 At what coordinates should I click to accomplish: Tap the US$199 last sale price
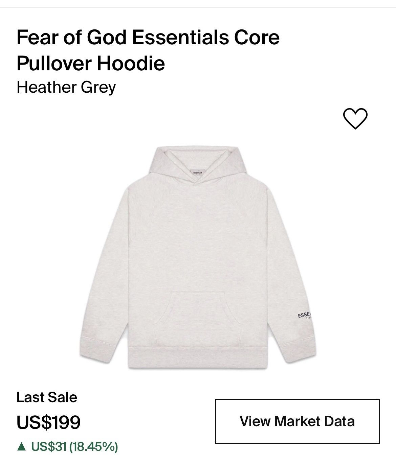point(48,422)
